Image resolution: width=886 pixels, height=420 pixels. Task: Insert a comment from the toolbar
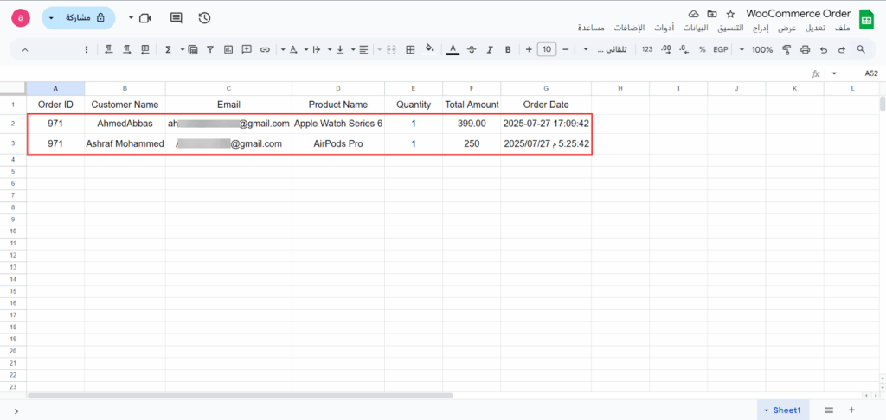247,49
